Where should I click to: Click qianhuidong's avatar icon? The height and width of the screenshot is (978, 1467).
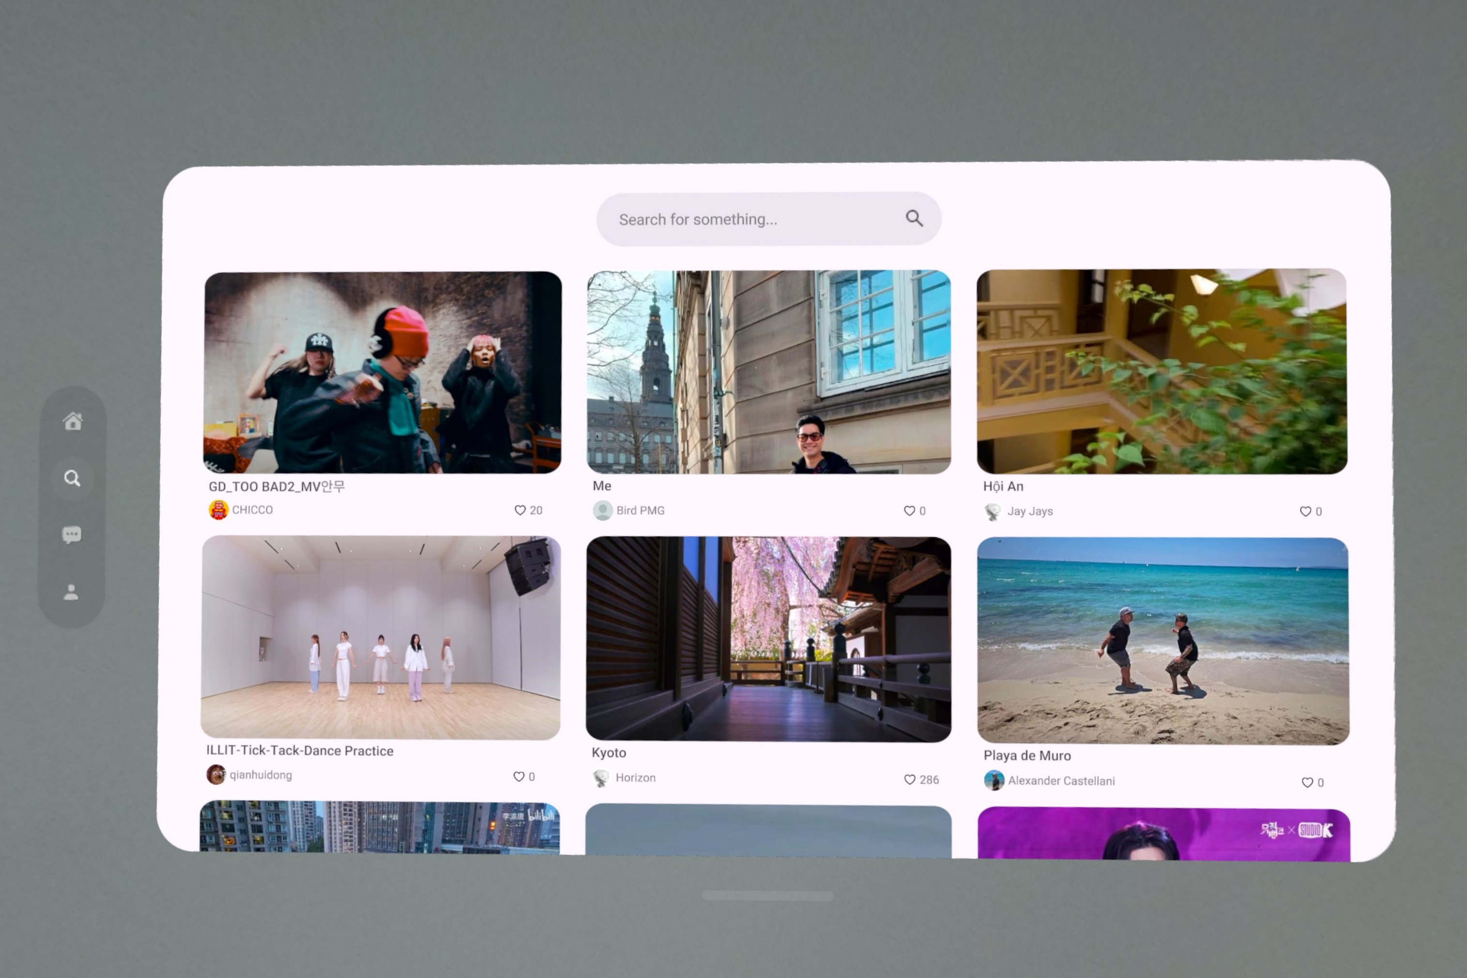click(x=216, y=775)
